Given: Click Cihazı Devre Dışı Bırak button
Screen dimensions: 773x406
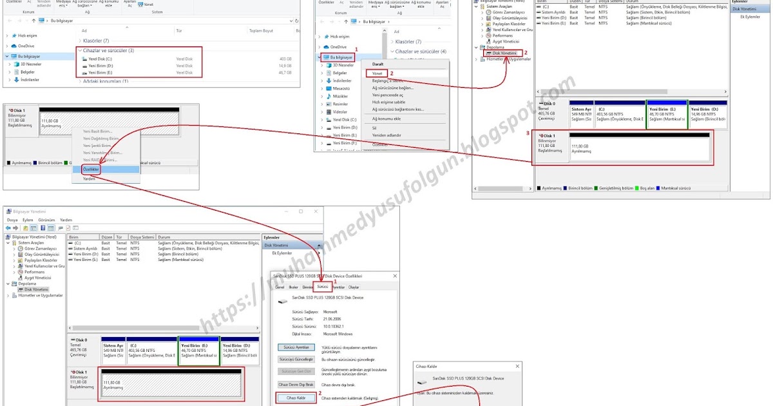Looking at the screenshot, I should tap(296, 384).
